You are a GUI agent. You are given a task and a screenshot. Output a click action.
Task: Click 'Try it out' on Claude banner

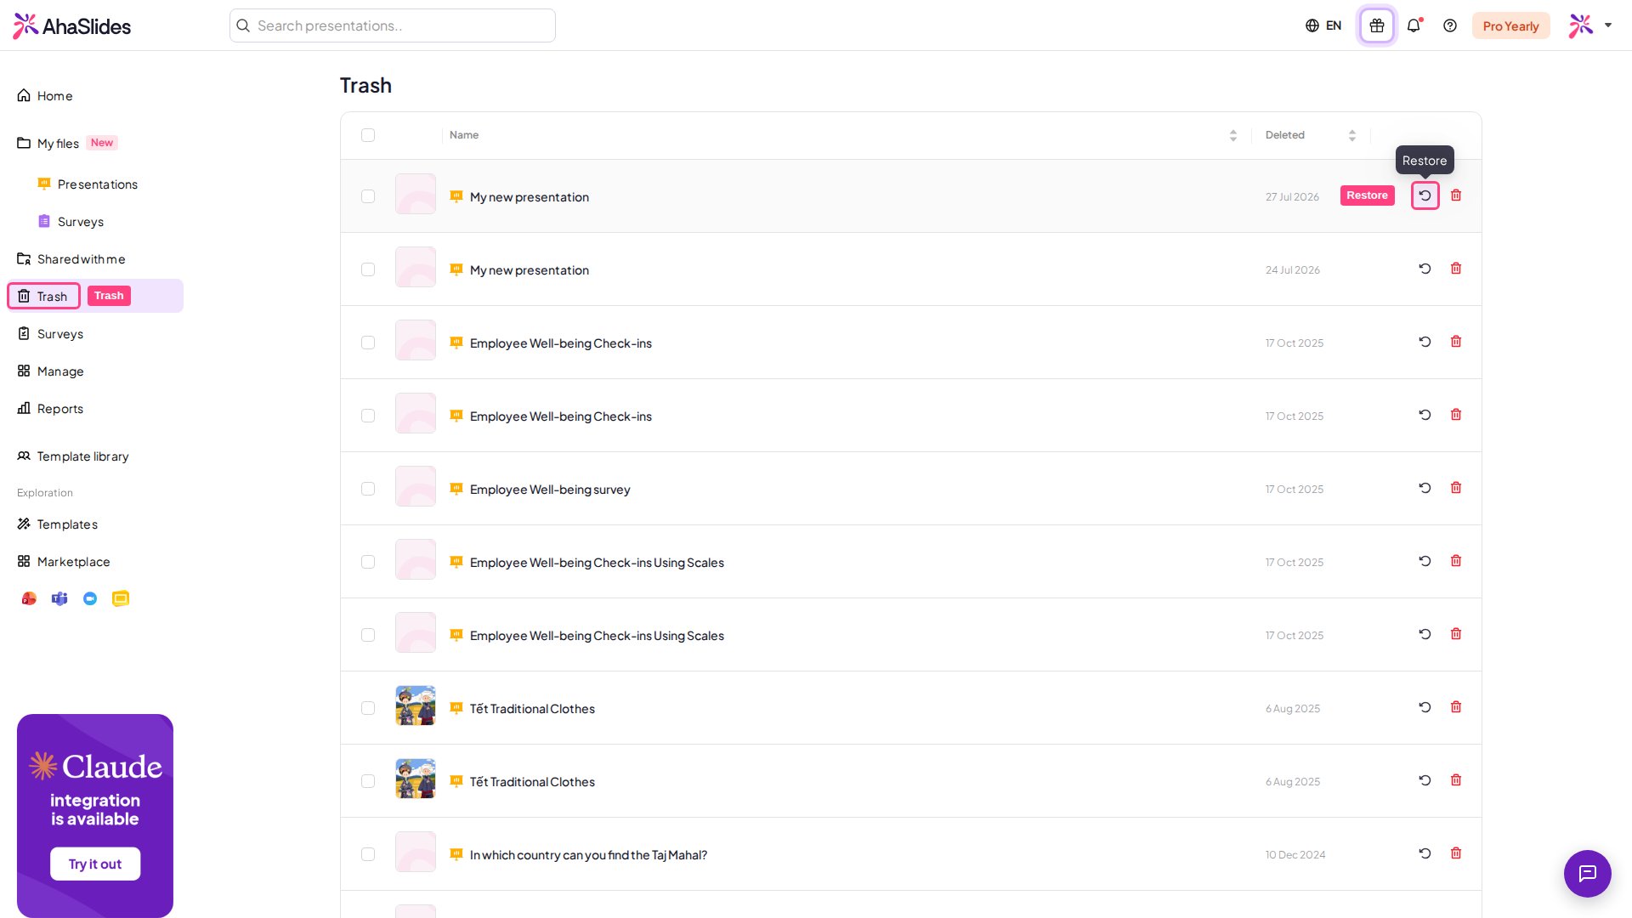(x=95, y=864)
